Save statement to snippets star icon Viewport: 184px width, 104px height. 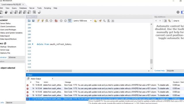pyautogui.click(x=95, y=21)
